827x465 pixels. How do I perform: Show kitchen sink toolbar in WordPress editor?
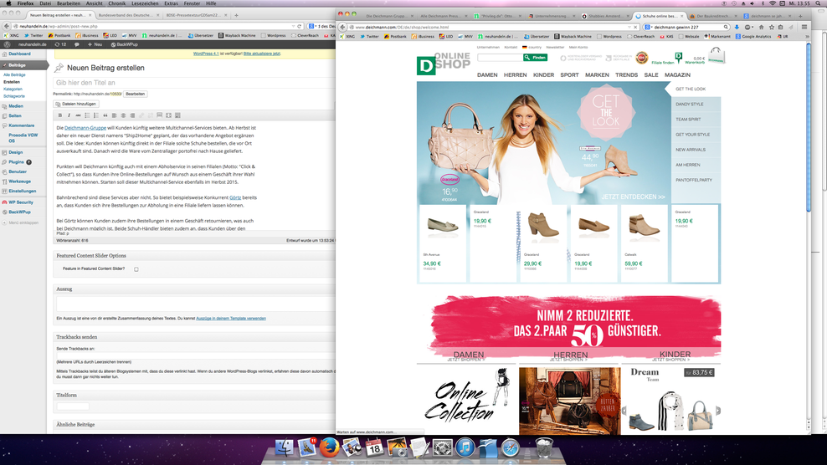pos(177,115)
